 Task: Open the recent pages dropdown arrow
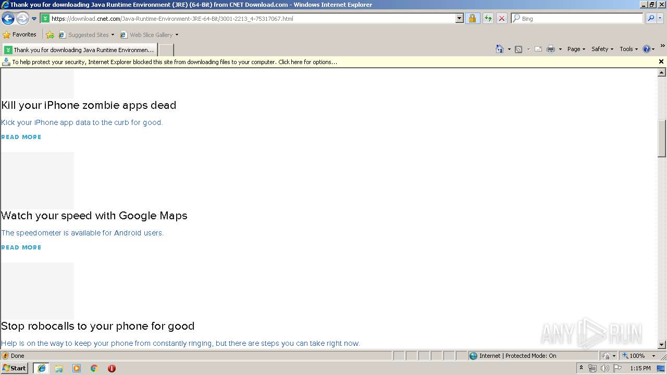[x=34, y=19]
